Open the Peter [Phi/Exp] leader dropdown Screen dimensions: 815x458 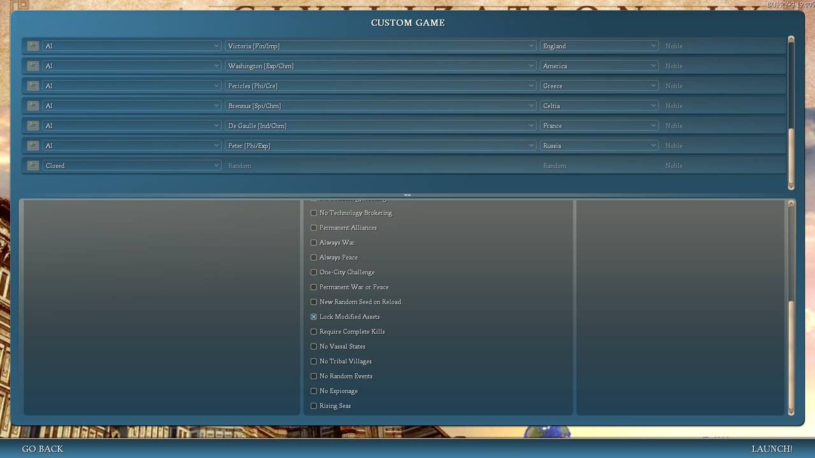click(x=380, y=146)
